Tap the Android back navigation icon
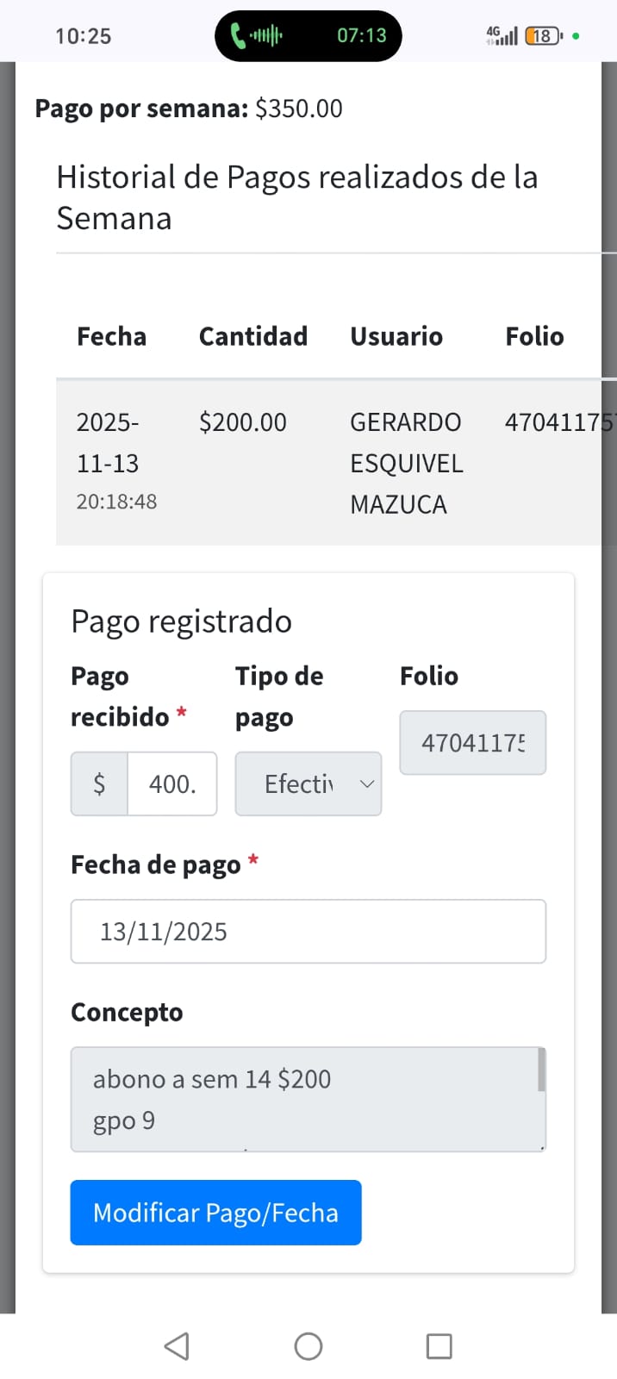This screenshot has height=1379, width=617. click(177, 1345)
